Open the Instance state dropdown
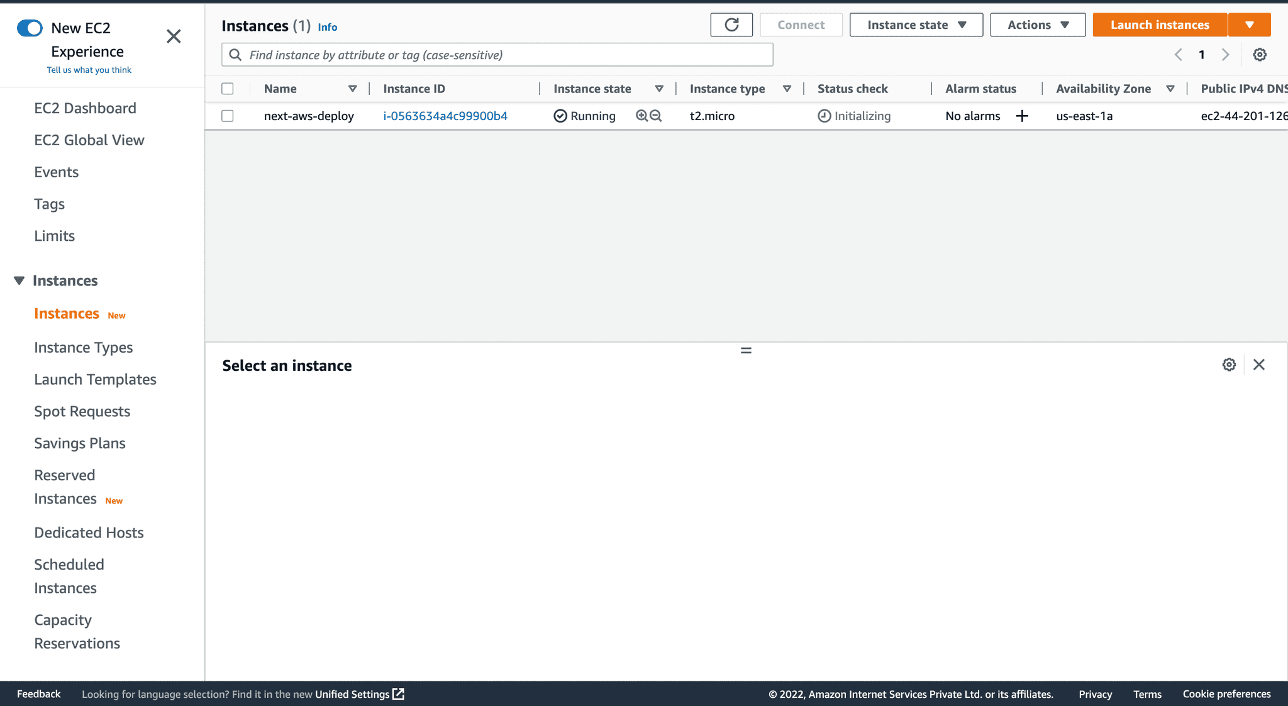1288x706 pixels. click(x=916, y=25)
